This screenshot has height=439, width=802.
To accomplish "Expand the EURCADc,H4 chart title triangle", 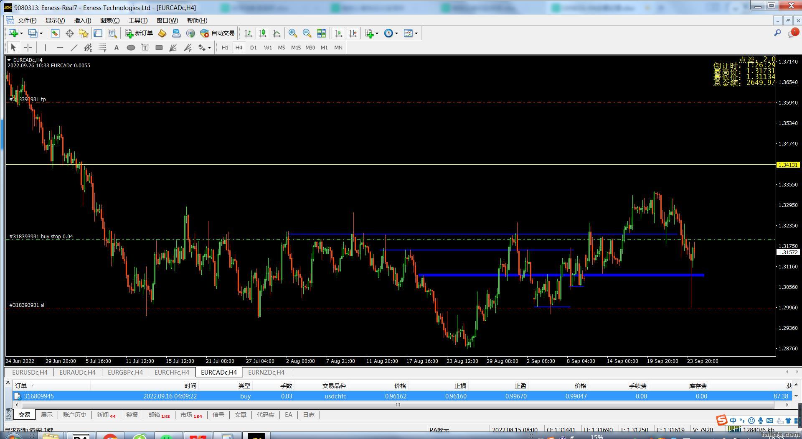I will coord(9,60).
